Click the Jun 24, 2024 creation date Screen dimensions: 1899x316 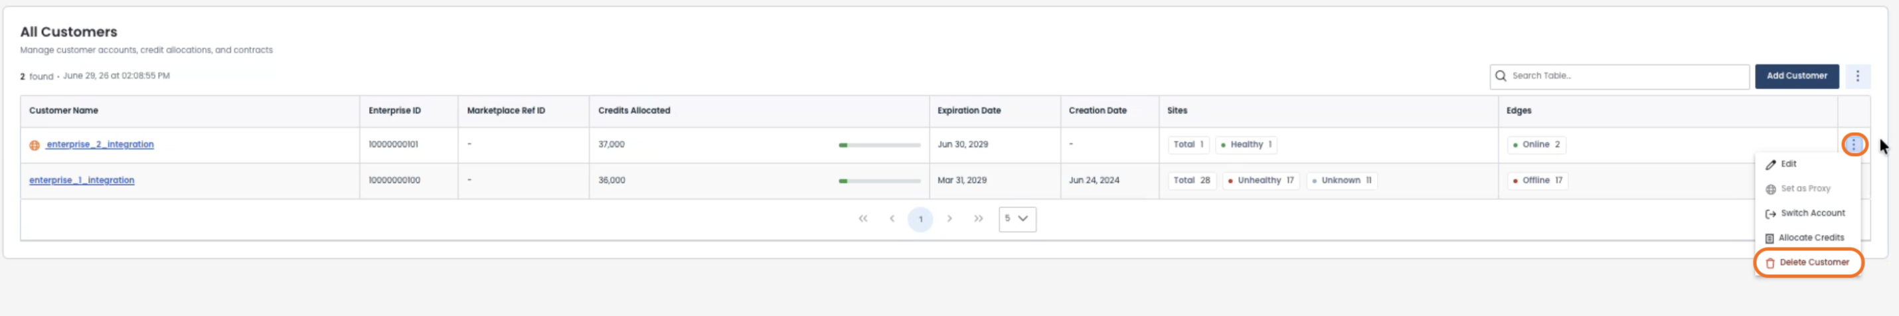[1094, 181]
